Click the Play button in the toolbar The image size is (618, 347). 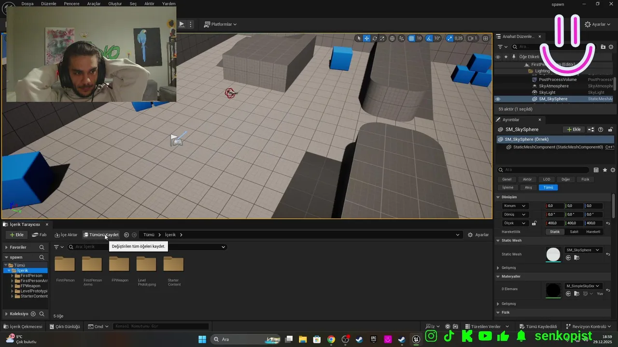[182, 24]
